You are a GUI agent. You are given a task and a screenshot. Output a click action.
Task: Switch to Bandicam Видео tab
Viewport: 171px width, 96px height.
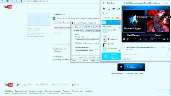pyautogui.click(x=82, y=31)
